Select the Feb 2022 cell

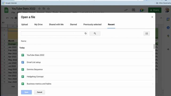[13, 50]
